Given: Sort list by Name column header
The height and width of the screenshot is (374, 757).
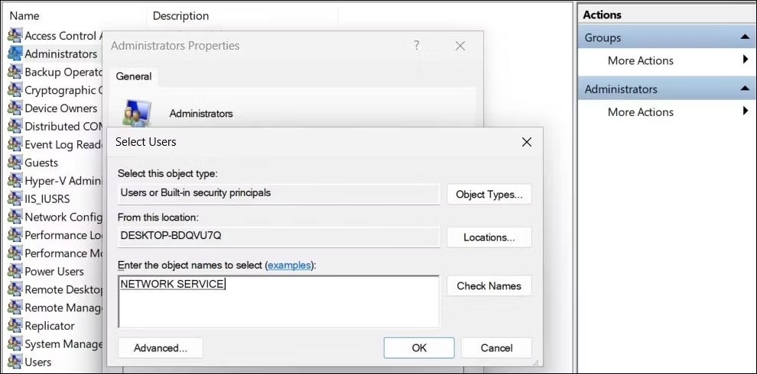Looking at the screenshot, I should [x=24, y=15].
